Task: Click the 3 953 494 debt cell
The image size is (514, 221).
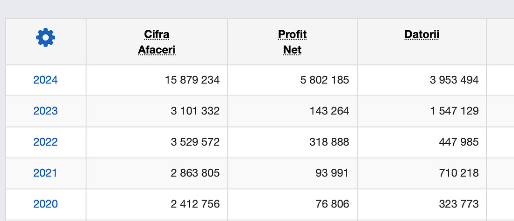Action: (454, 80)
